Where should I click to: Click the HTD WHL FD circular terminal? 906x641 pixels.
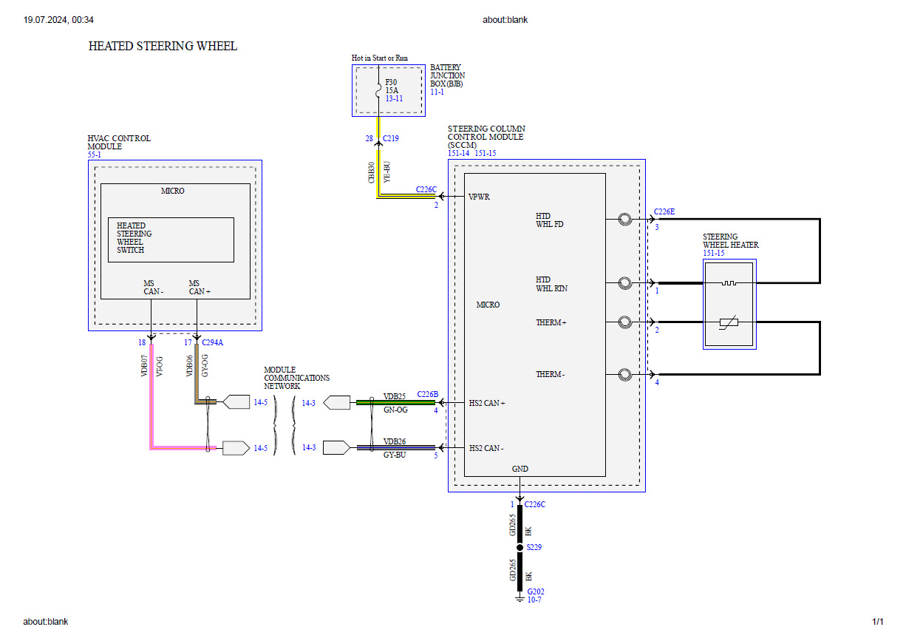624,220
